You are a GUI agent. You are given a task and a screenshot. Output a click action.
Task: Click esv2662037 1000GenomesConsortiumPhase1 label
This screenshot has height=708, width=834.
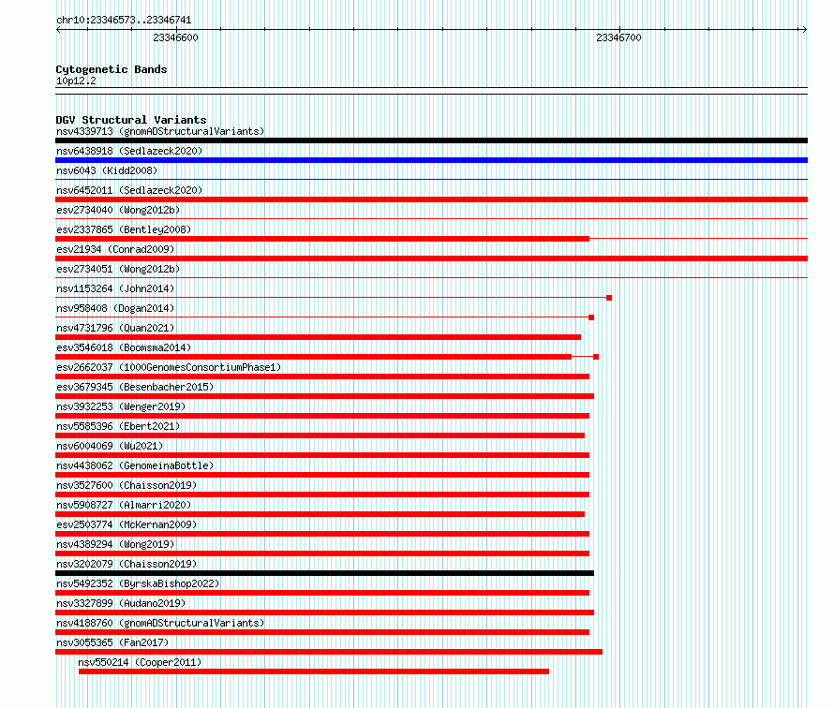pos(169,367)
